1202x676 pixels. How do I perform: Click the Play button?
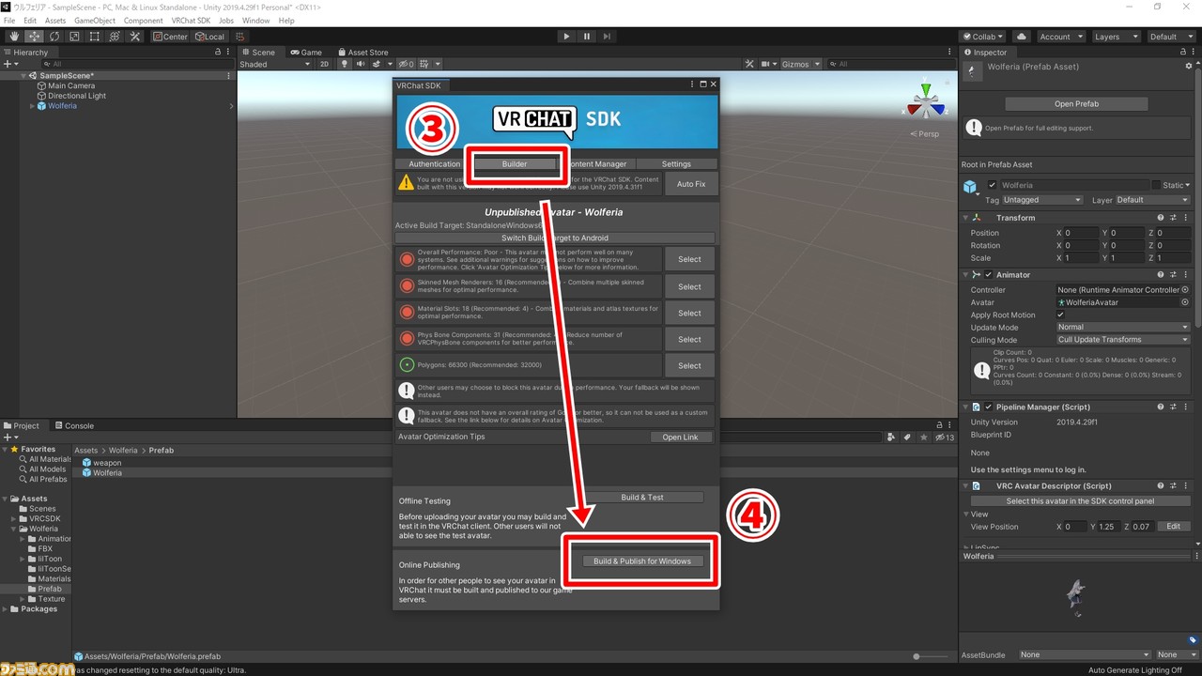click(566, 37)
